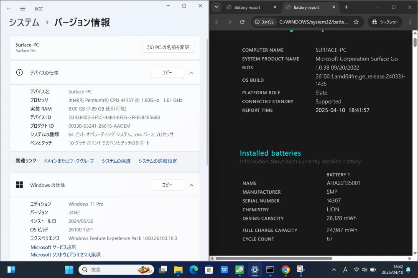Click the scroll-right arrow in Chrome
Screen dimensions: 418x278
coord(410,258)
